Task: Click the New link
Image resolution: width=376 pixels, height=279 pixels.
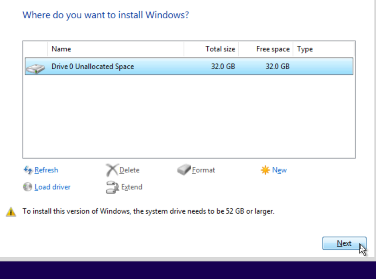Action: click(x=279, y=170)
